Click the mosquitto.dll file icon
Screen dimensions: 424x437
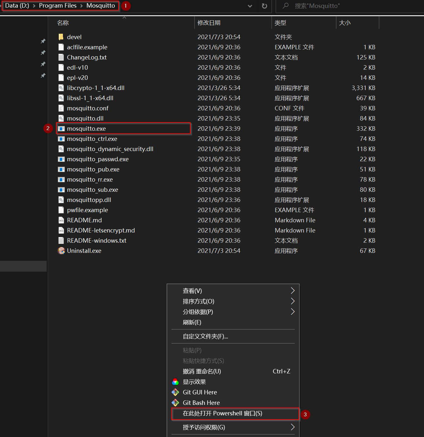61,118
